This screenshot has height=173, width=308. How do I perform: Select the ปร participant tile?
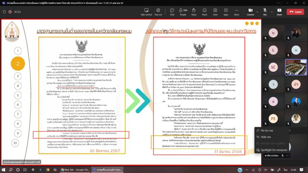(296, 84)
